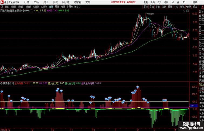Viewport: 204px width, 131px height.
Task: Click the 股票指标网 indicator name
Action: pyautogui.click(x=8, y=83)
